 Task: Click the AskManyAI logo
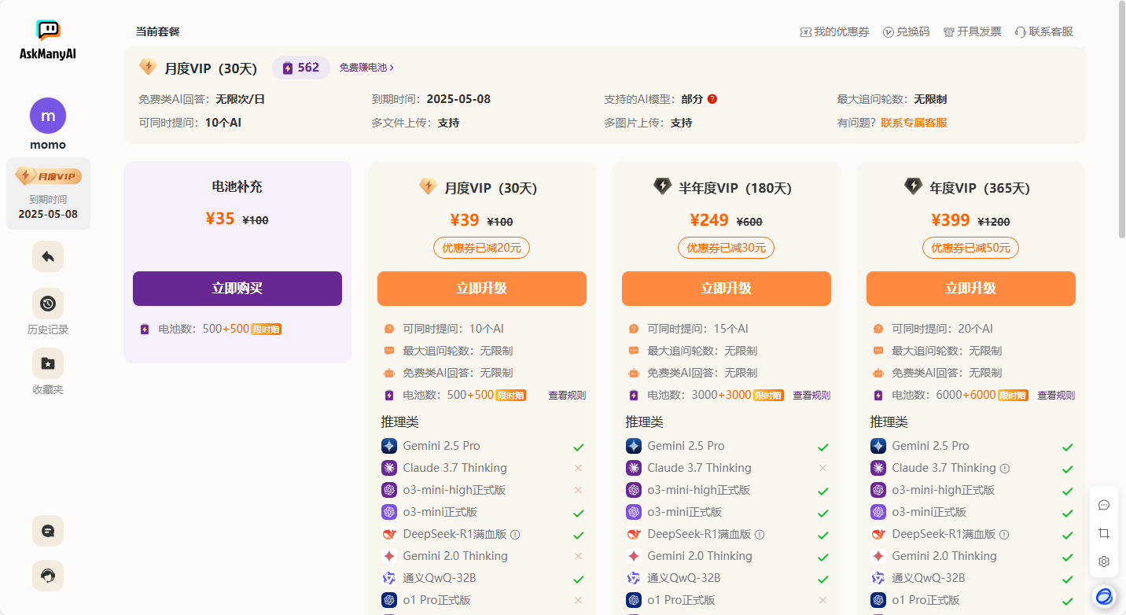click(48, 40)
